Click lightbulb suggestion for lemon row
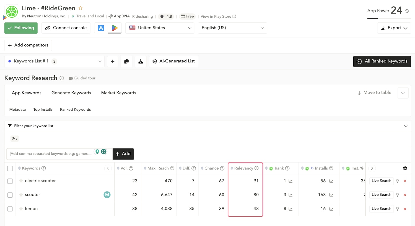Screen dimensions: 415x226 click(x=398, y=209)
